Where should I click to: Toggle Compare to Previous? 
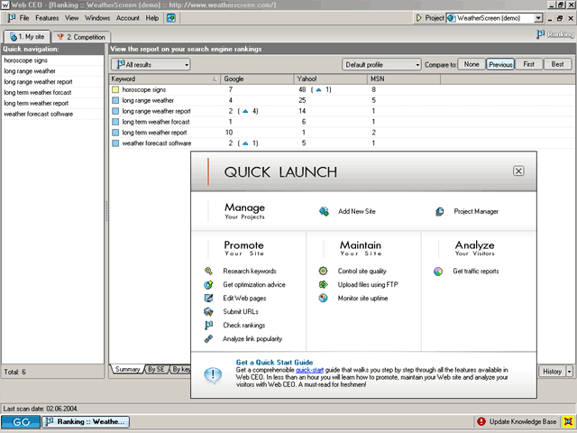pos(500,64)
